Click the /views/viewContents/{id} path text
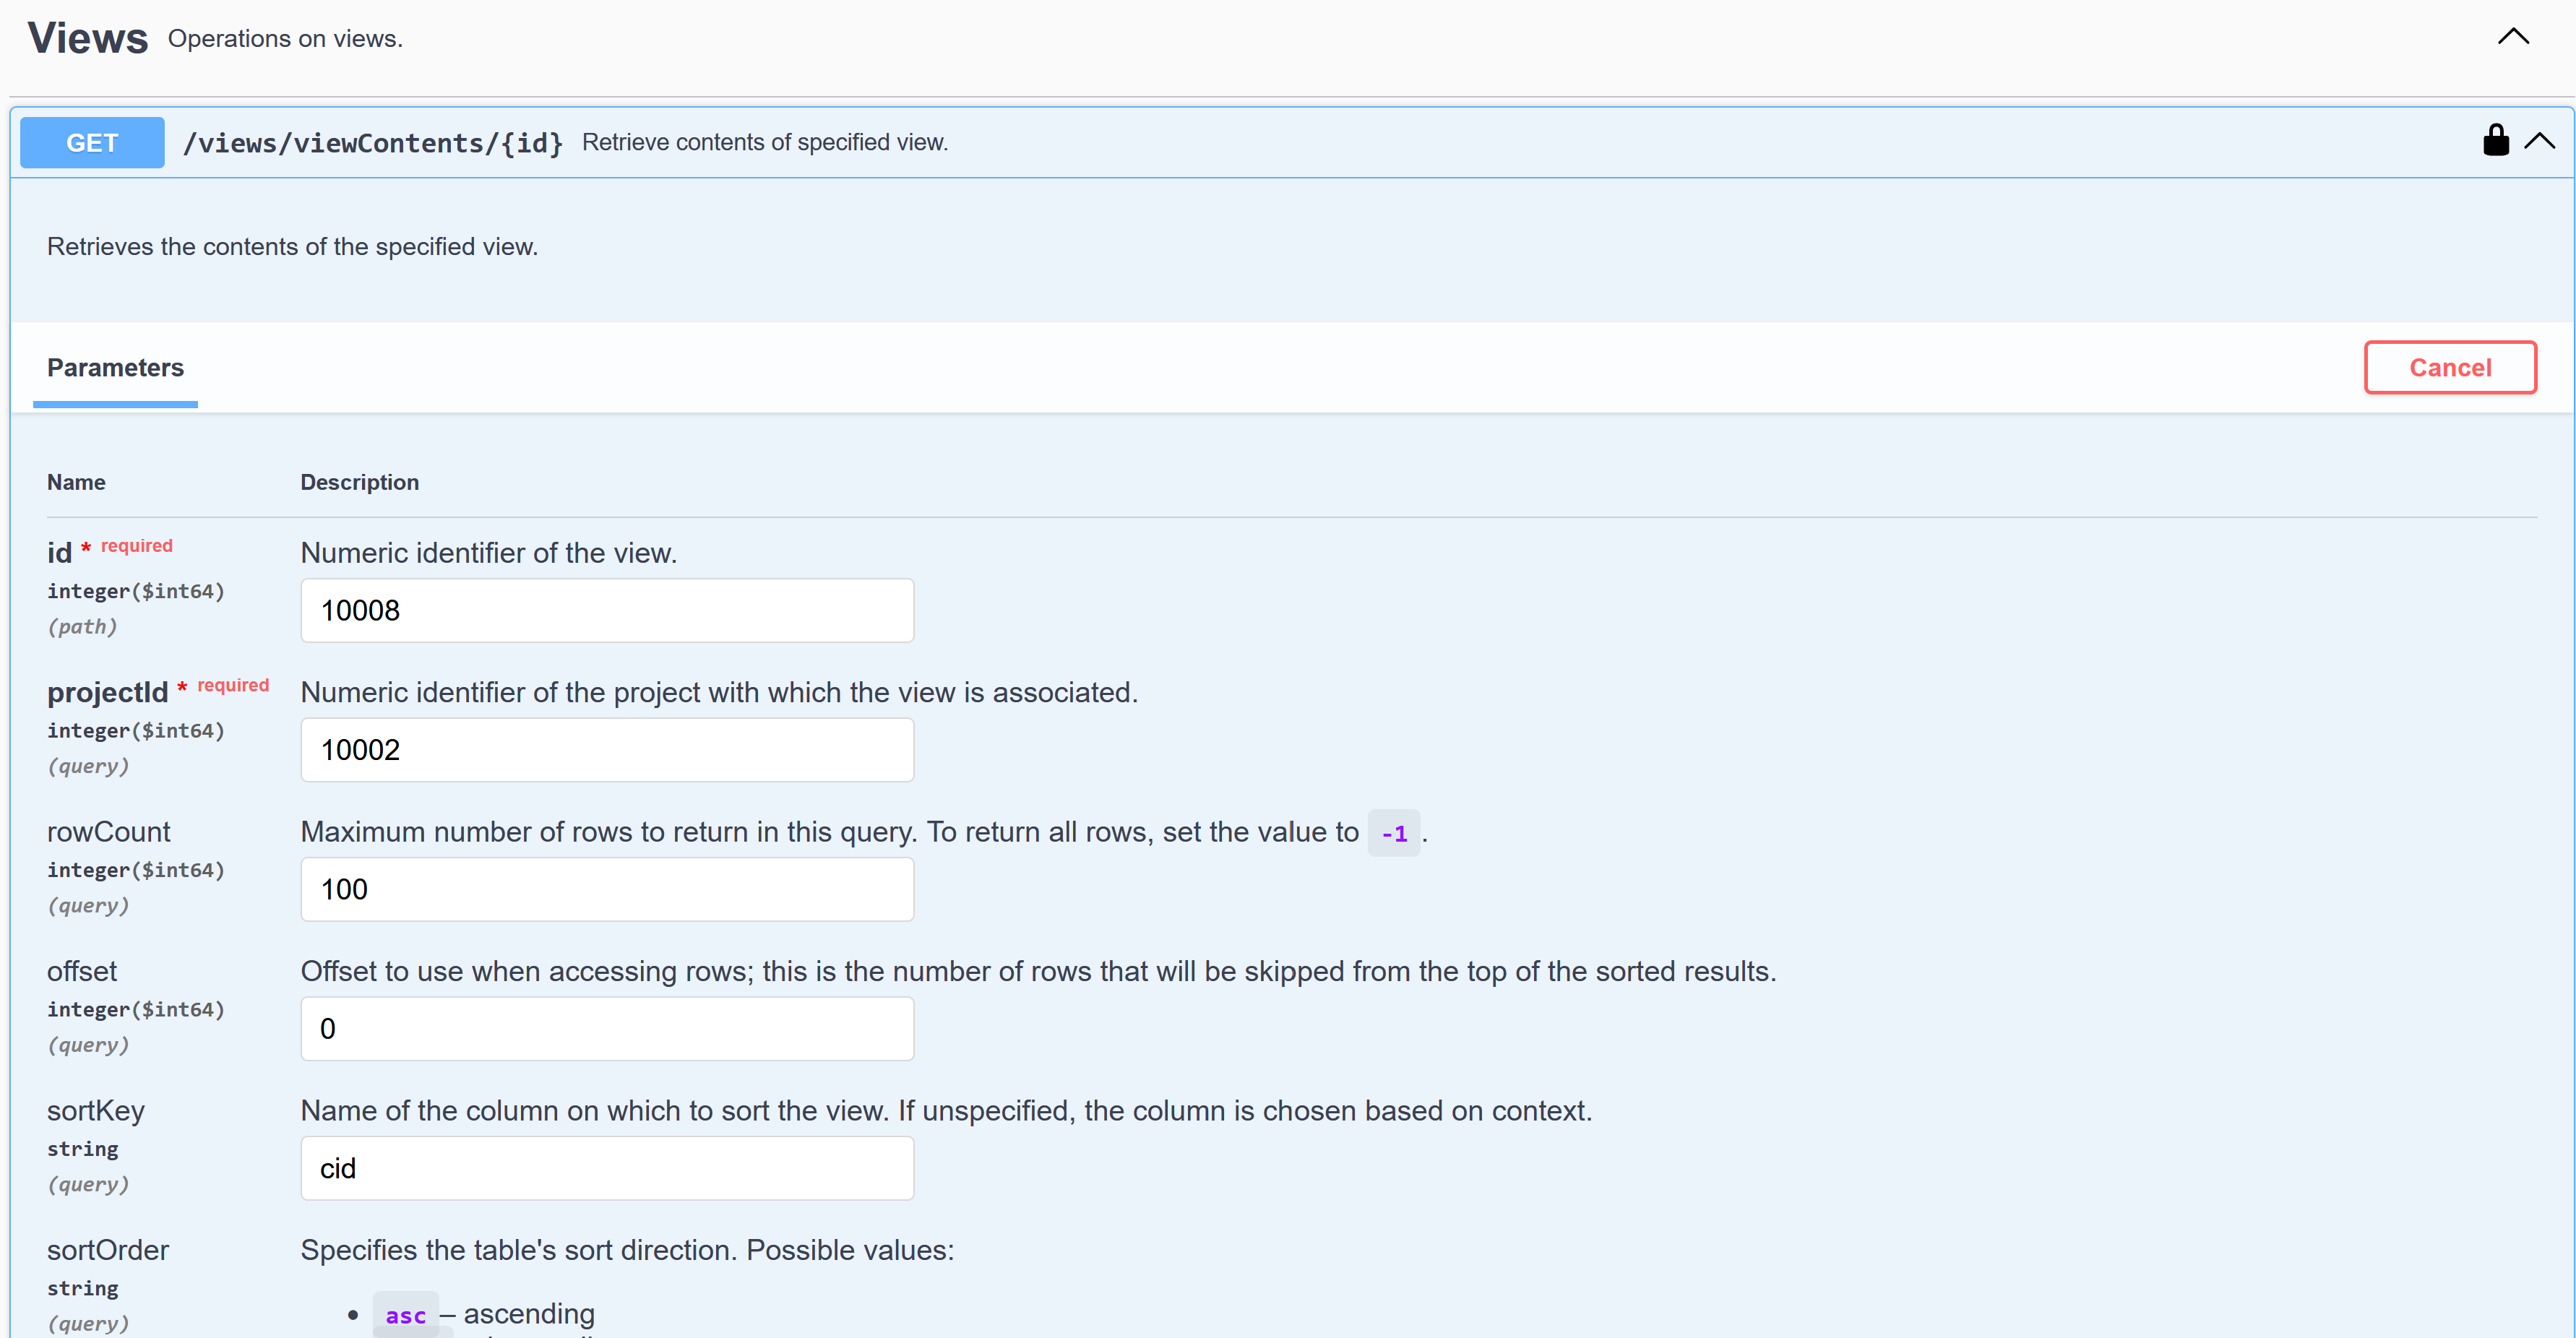Image resolution: width=2576 pixels, height=1338 pixels. point(372,143)
